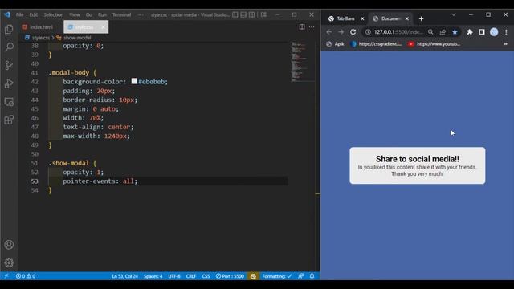Viewport: 514px width, 289px height.
Task: Click Ln 53, Col 24 cursor position
Action: [x=125, y=276]
